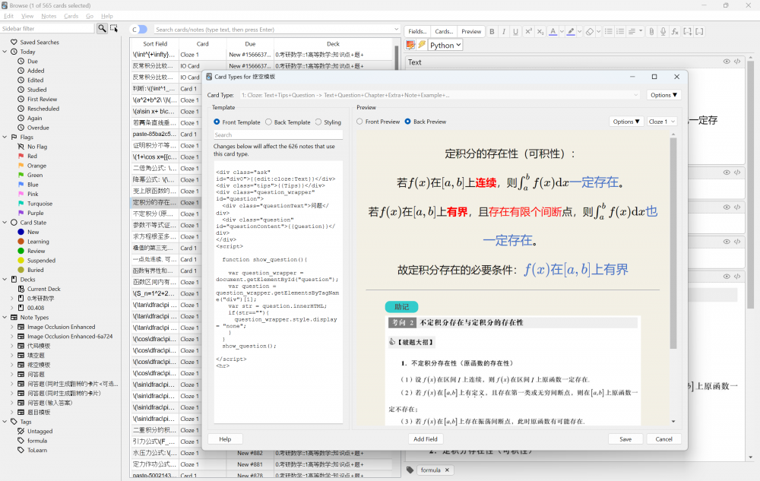The width and height of the screenshot is (760, 481).
Task: Expand the 0.考研数学 deck
Action: (12, 299)
